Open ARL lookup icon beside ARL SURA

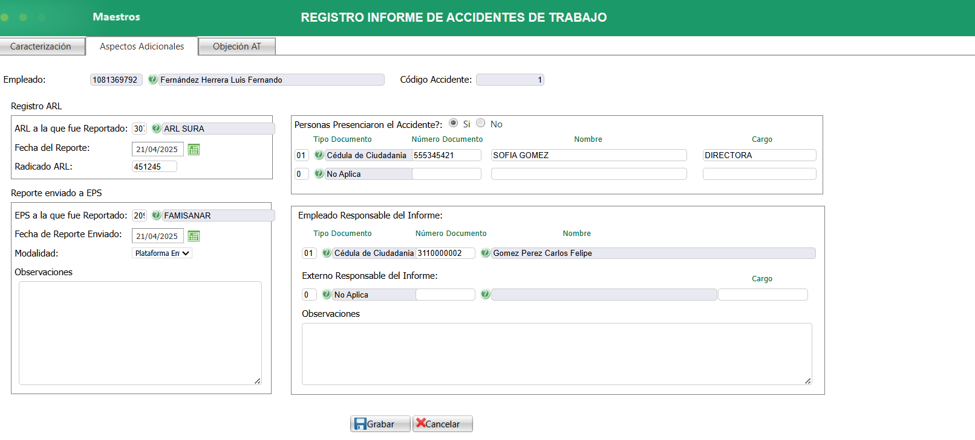pyautogui.click(x=156, y=129)
